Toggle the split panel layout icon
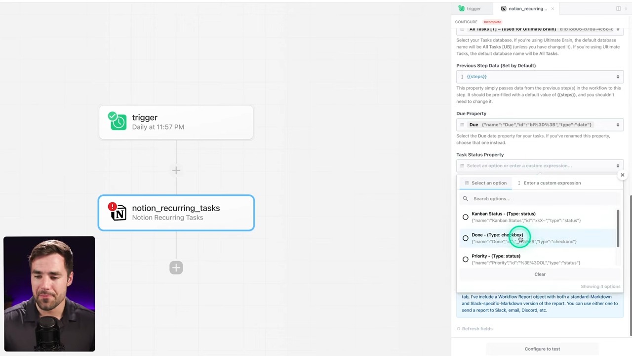632x356 pixels. click(x=618, y=8)
